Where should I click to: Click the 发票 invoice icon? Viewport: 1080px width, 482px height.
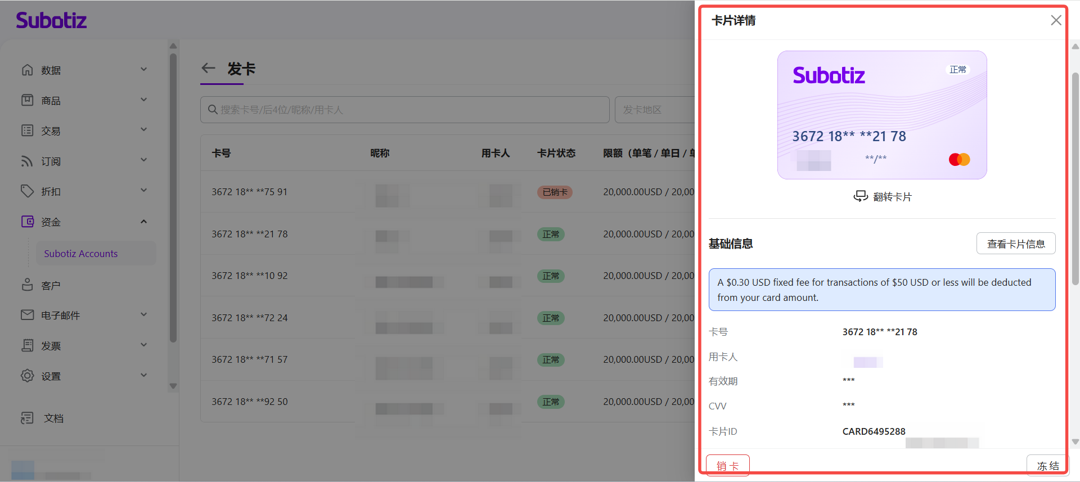(x=27, y=345)
